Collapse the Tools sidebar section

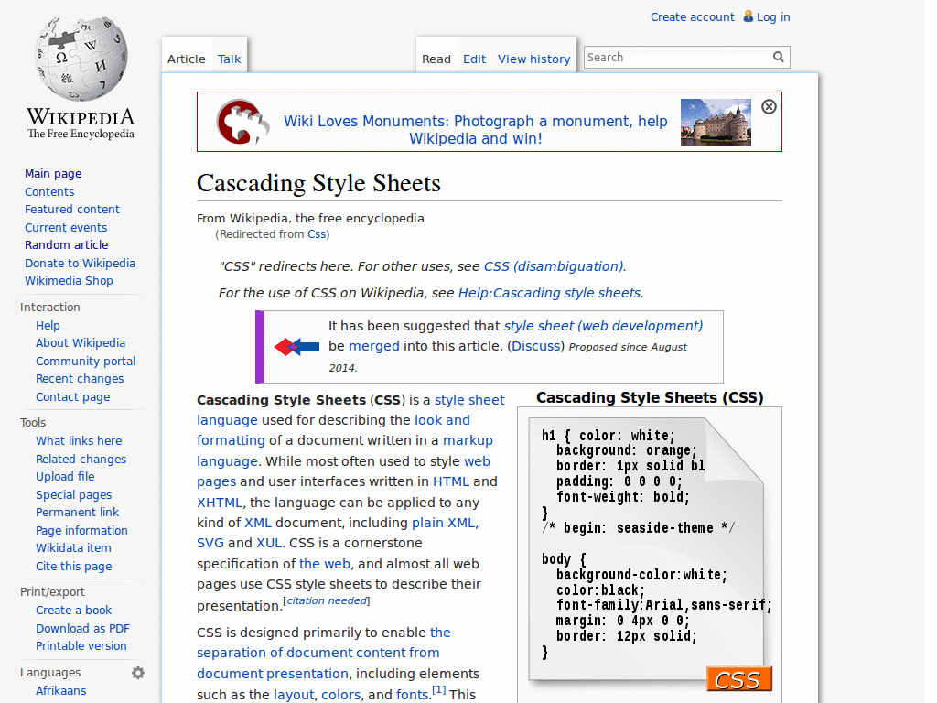(33, 423)
